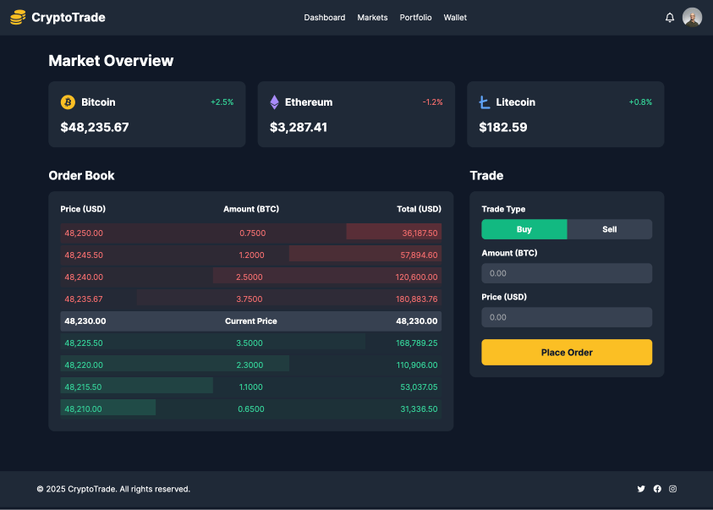Click the Bitcoin coin icon
Viewport: 713px width, 510px height.
[x=68, y=102]
